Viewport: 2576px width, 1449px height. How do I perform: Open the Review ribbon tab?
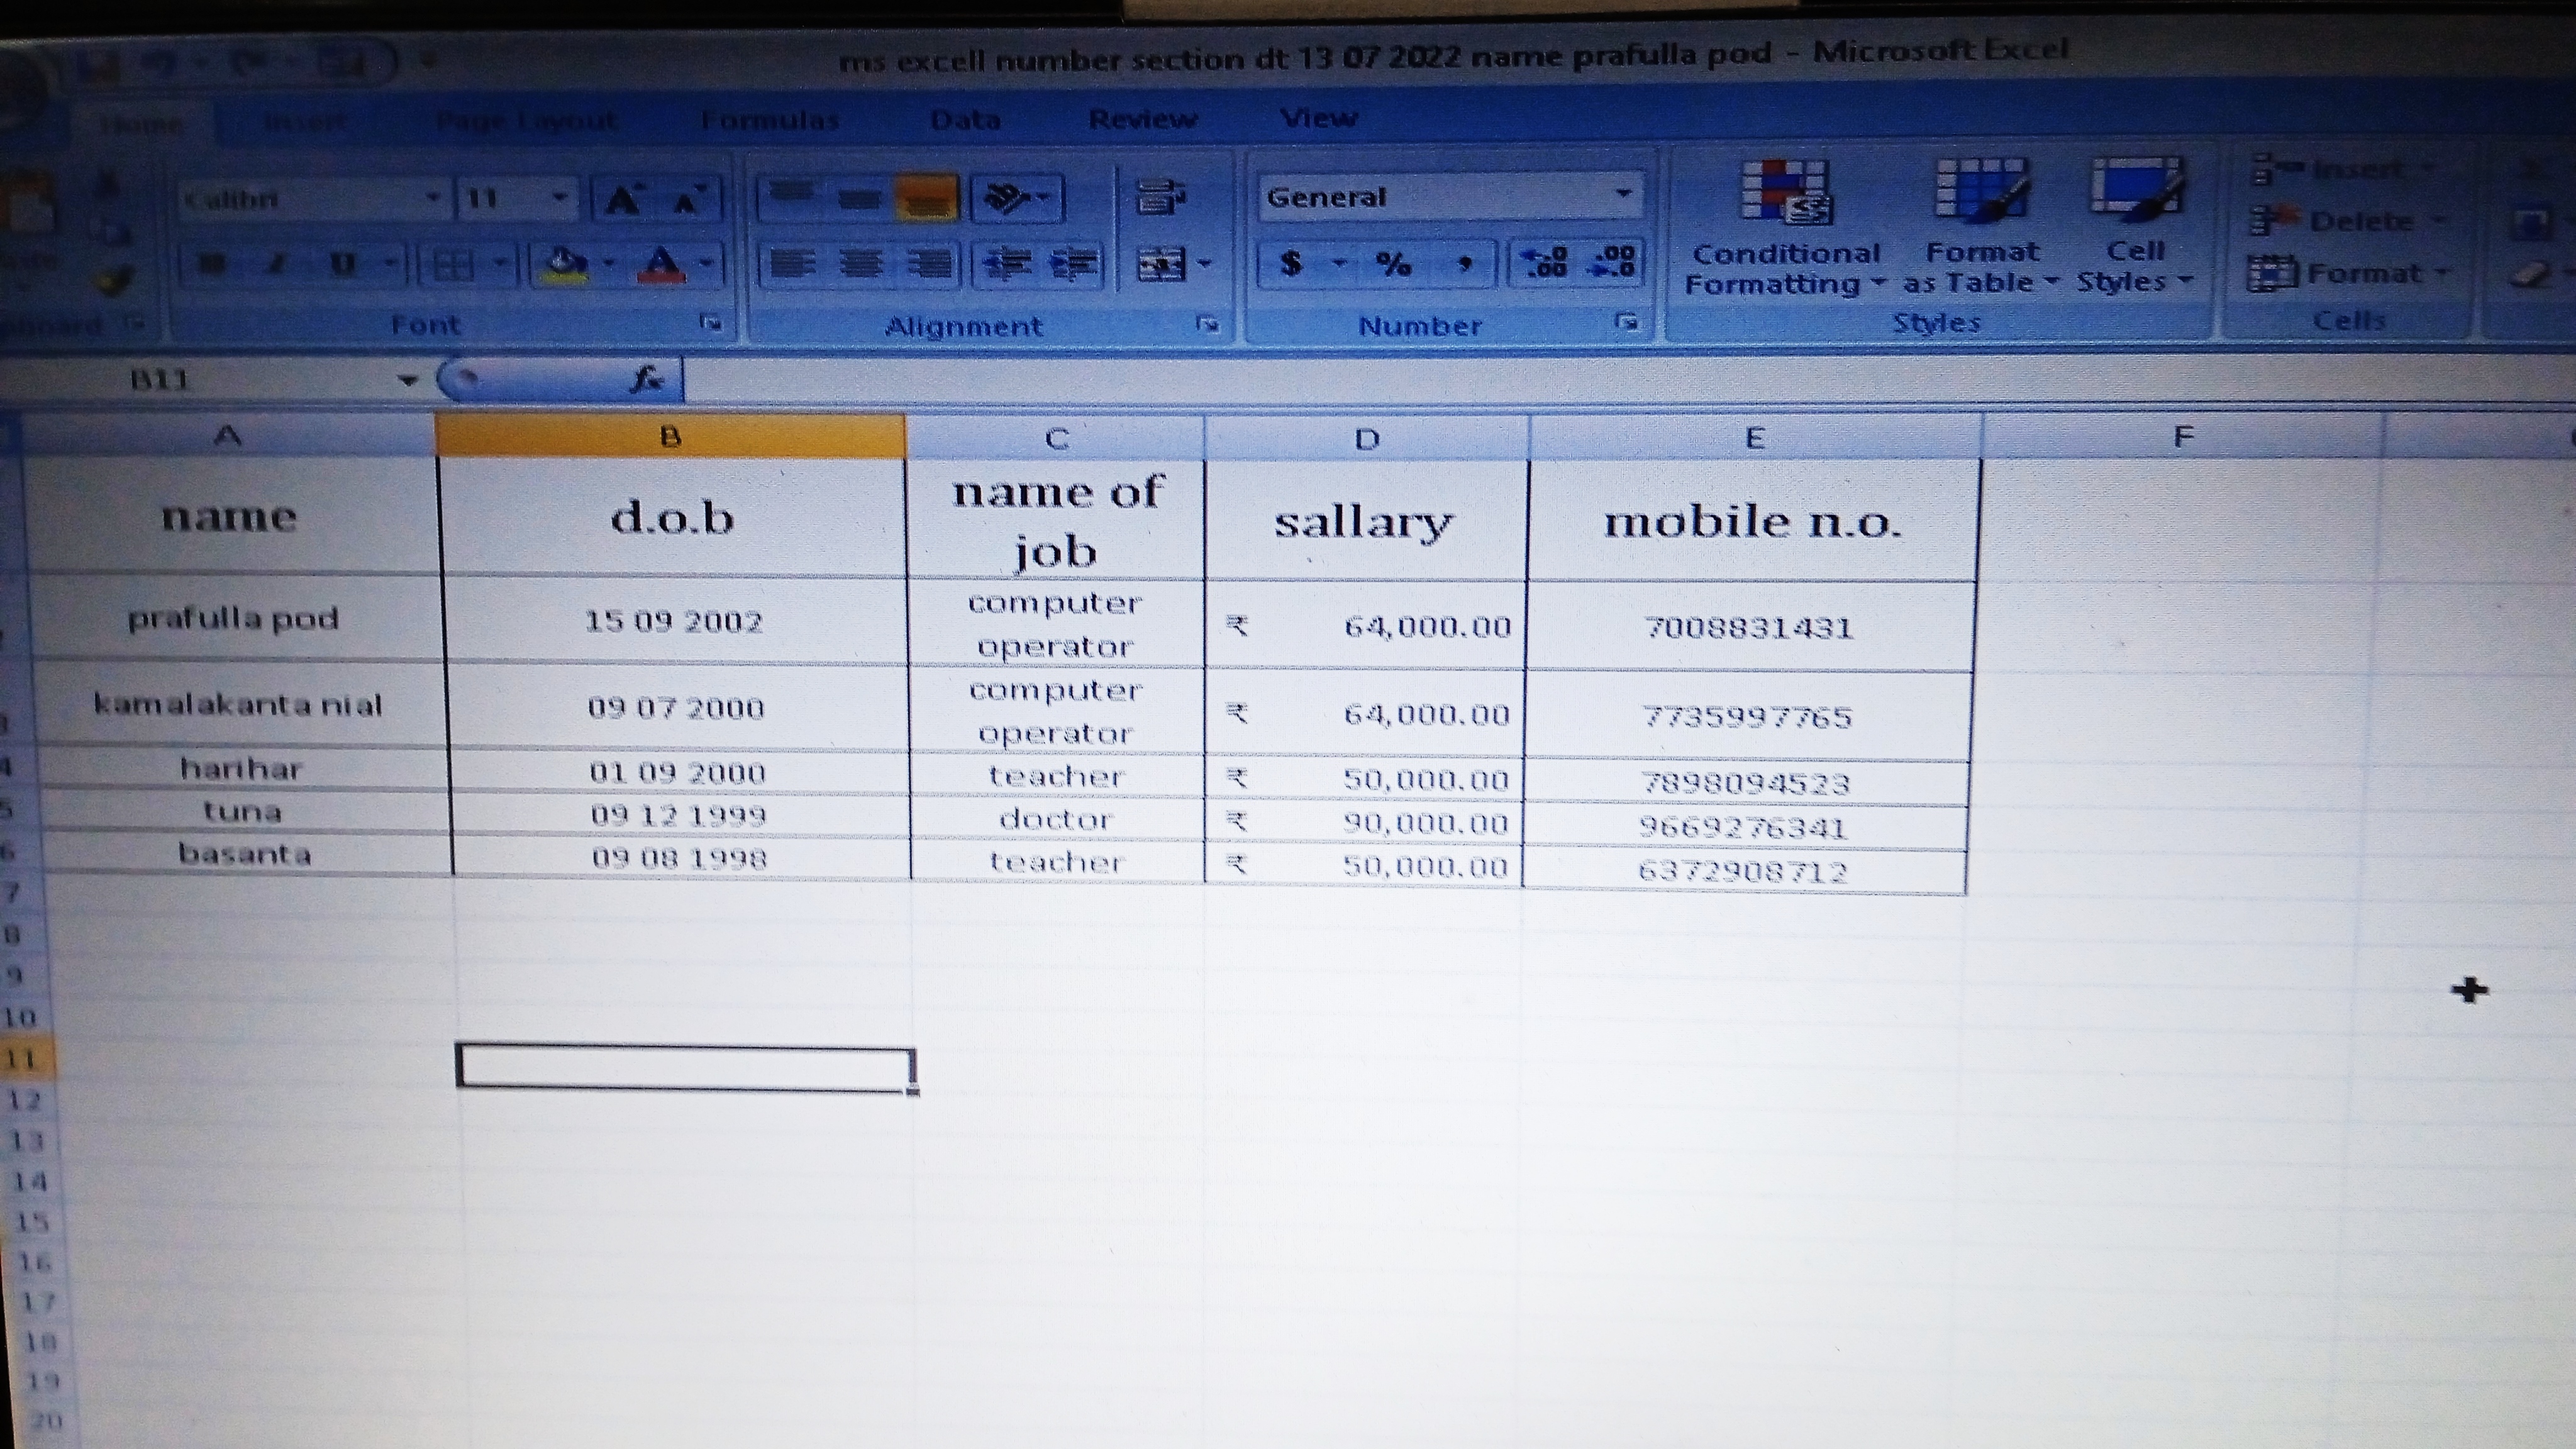pyautogui.click(x=1142, y=120)
